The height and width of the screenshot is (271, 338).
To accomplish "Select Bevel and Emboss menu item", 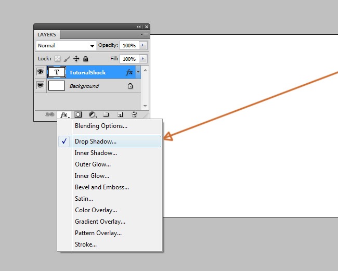I will (102, 187).
